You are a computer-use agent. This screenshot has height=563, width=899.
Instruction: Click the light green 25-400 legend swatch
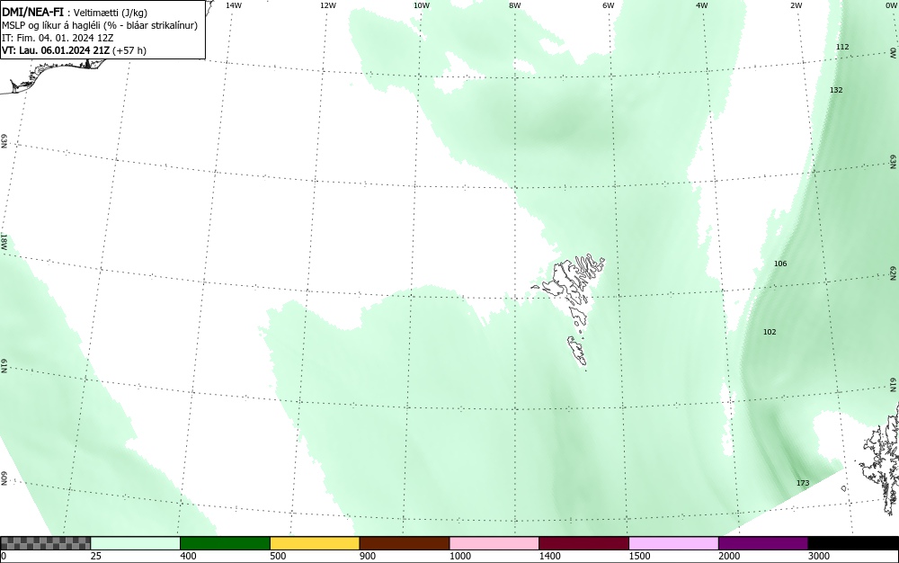pos(135,543)
